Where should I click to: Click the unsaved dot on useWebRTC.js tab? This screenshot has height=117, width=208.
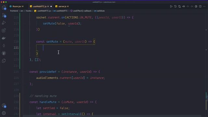[51, 6]
